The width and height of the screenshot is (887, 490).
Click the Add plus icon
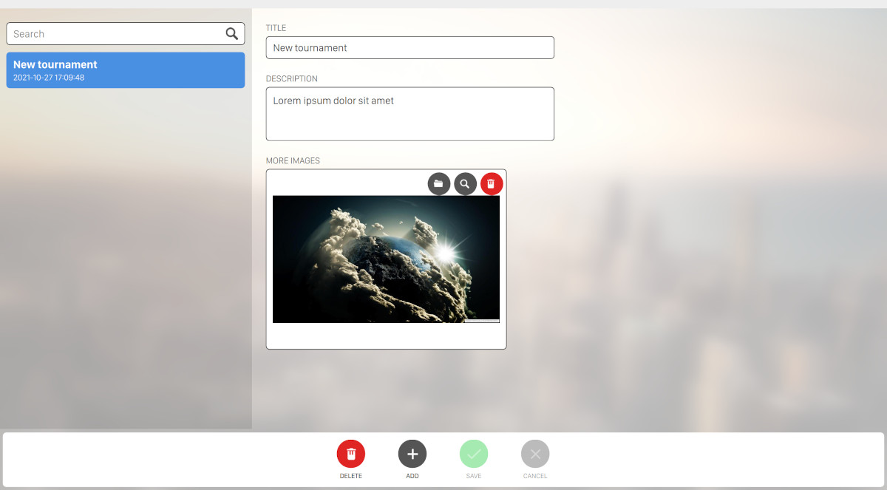(412, 454)
